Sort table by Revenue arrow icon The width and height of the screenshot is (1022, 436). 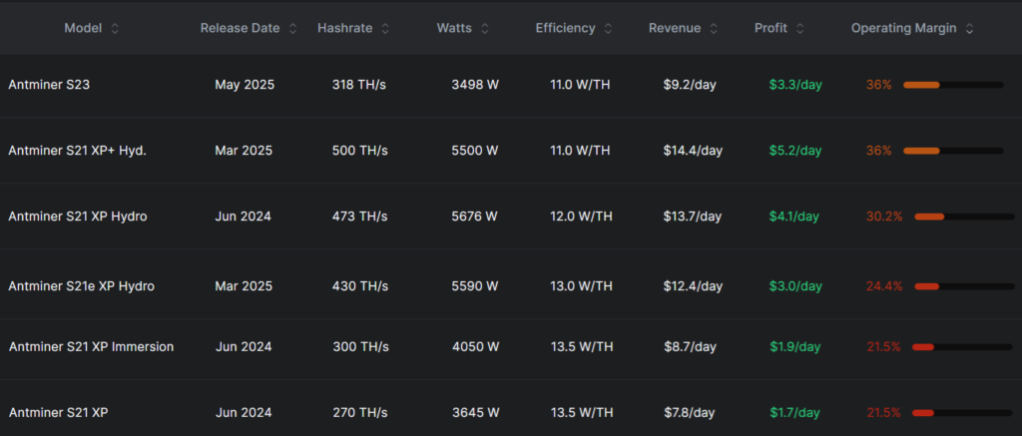click(714, 29)
